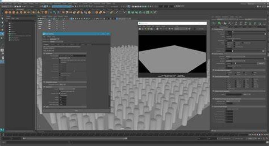The image size is (269, 146).
Task: Click the black color swatch in Attribute Editor
Action: pos(229,51)
